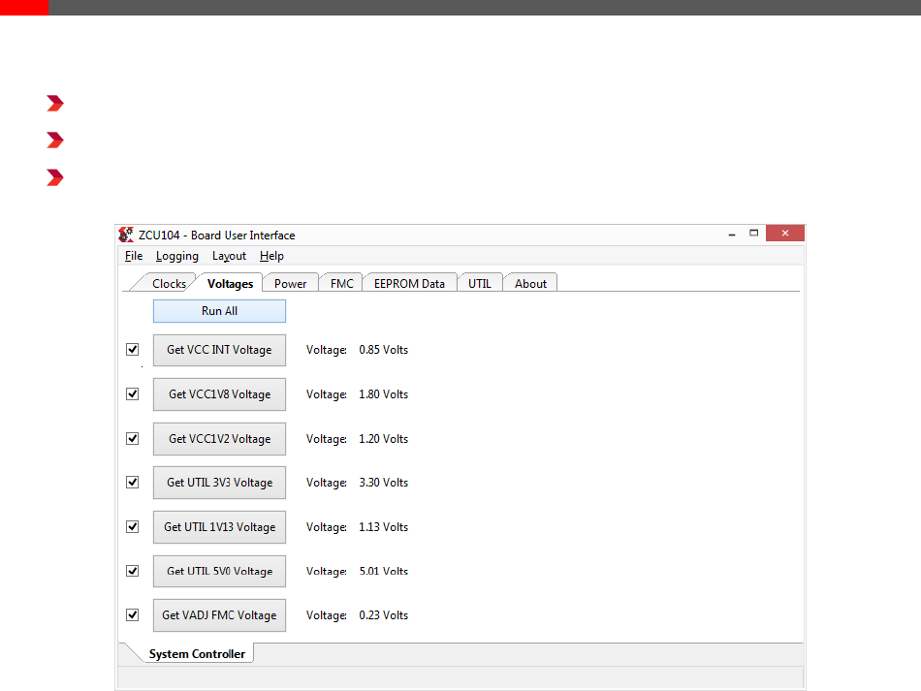
Task: Open the FMC tab
Action: pos(341,284)
